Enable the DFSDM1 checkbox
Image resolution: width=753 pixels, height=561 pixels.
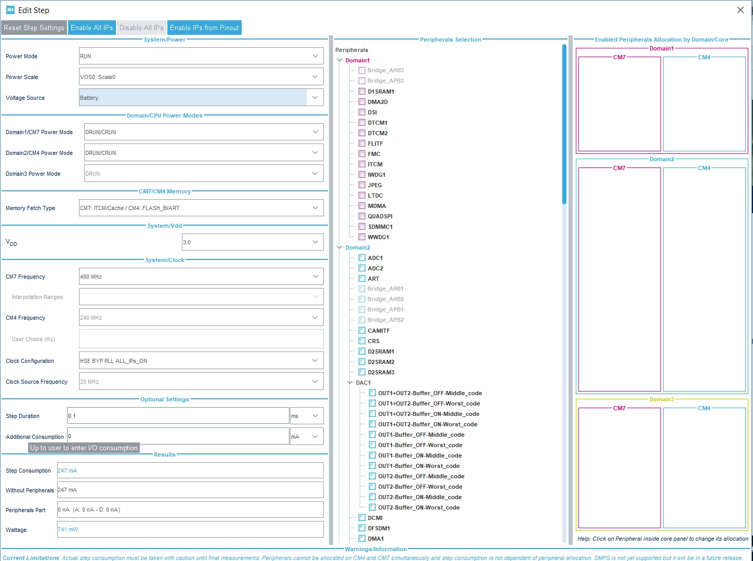click(x=362, y=528)
